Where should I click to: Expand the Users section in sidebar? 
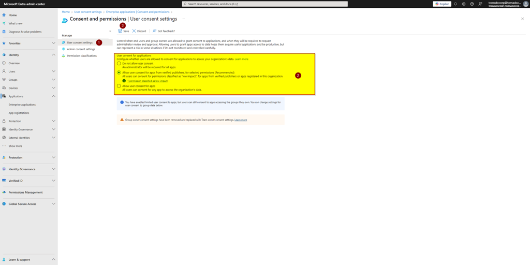coord(53,71)
